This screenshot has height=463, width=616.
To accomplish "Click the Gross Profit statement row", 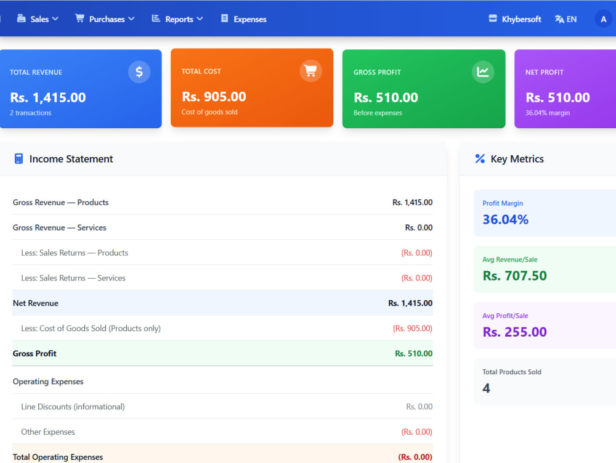I will (223, 353).
